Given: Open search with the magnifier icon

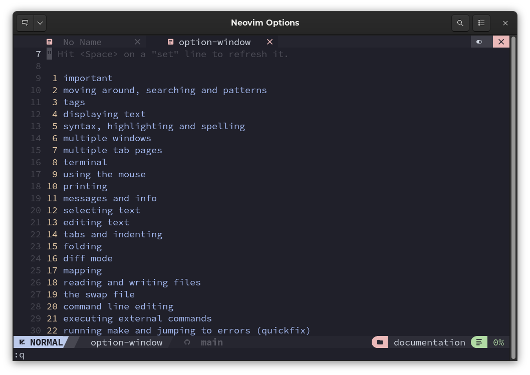Looking at the screenshot, I should tap(460, 23).
